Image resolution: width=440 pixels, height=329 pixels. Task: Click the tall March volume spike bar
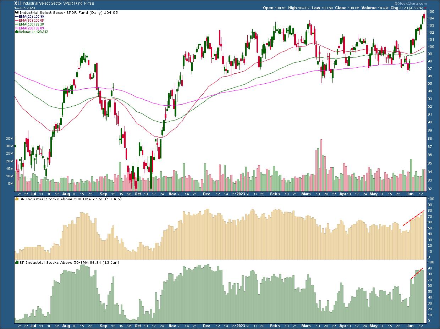click(x=321, y=160)
